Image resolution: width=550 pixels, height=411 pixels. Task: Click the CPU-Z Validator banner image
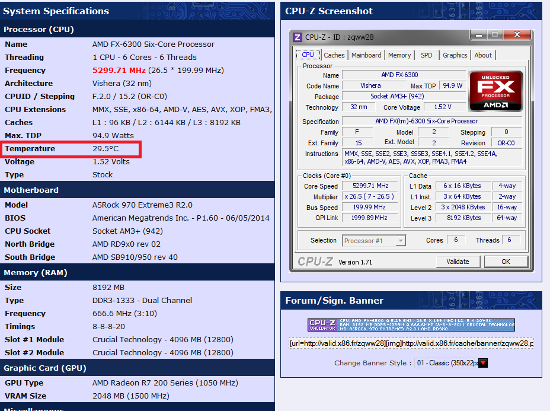click(411, 325)
